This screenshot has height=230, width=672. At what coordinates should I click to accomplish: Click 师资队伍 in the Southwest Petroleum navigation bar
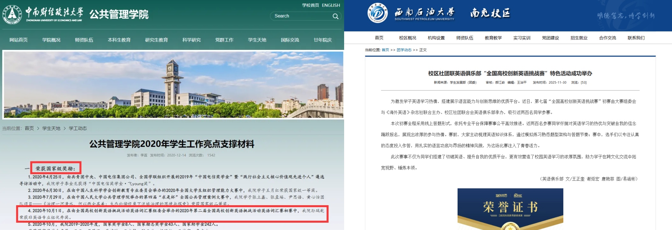(465, 38)
